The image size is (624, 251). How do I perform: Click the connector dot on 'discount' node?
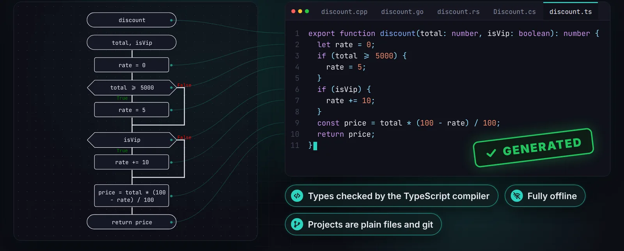pos(171,20)
